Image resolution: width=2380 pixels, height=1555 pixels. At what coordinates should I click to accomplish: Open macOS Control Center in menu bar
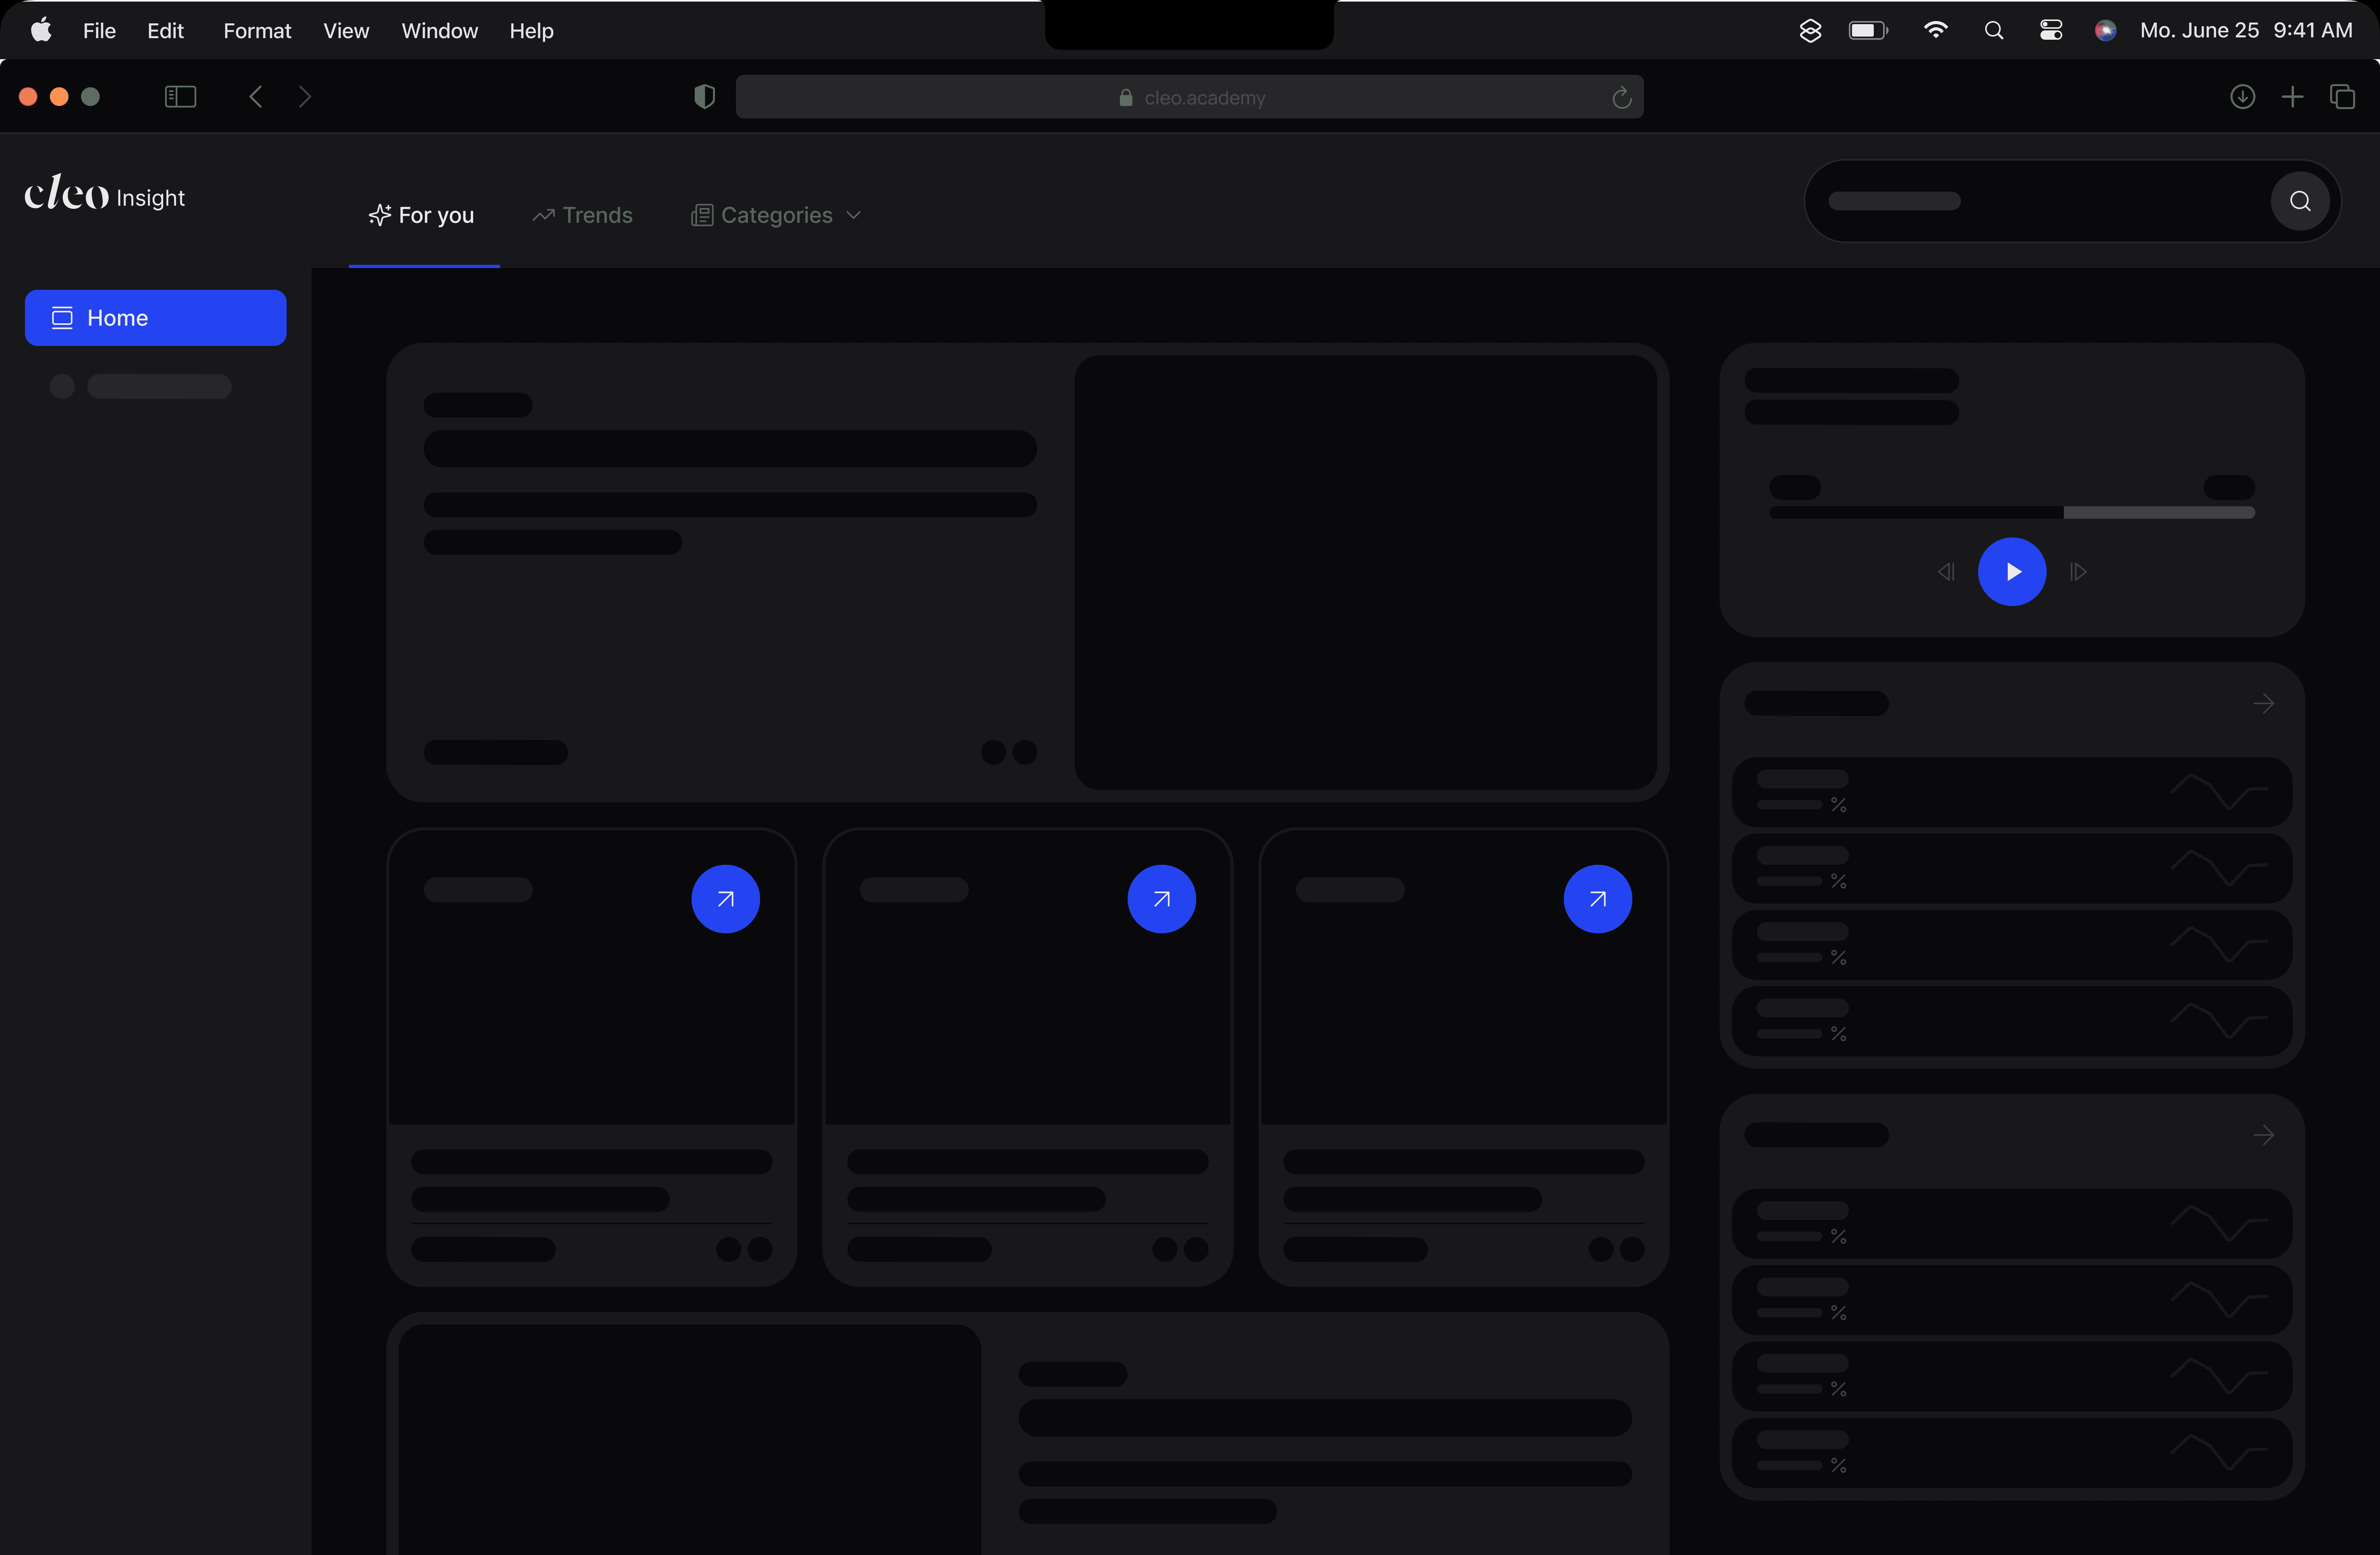point(2050,30)
